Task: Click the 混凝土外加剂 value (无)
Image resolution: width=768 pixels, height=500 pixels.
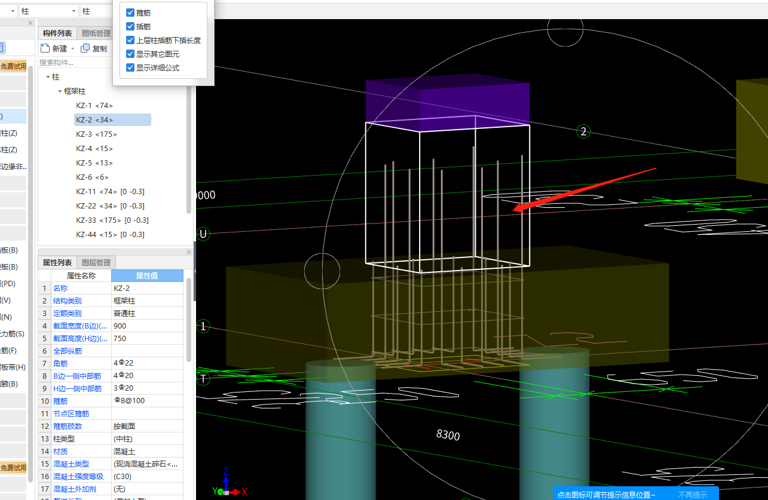Action: click(147, 489)
